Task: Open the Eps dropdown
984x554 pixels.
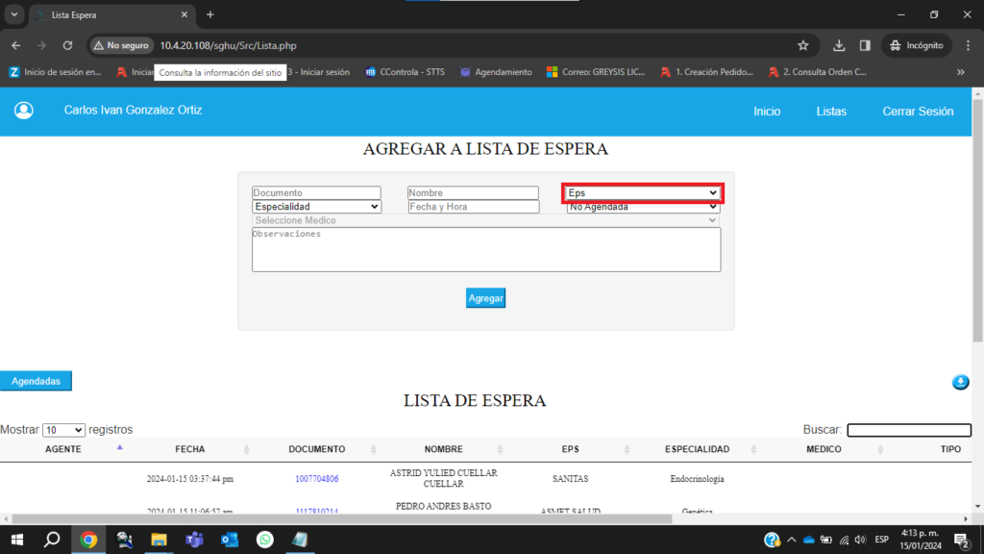Action: pyautogui.click(x=642, y=193)
